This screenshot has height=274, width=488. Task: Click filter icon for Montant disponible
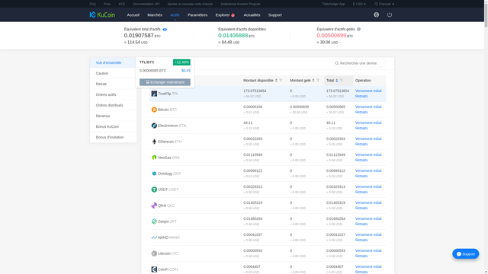pyautogui.click(x=281, y=81)
